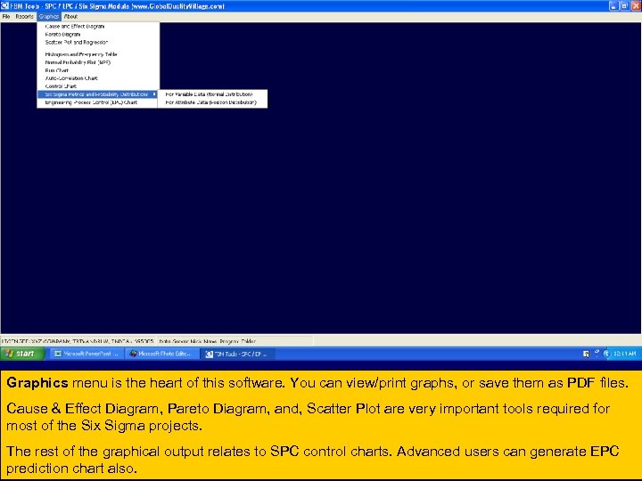Select Histogram and Frequency Table
The width and height of the screenshot is (642, 481).
pos(97,54)
